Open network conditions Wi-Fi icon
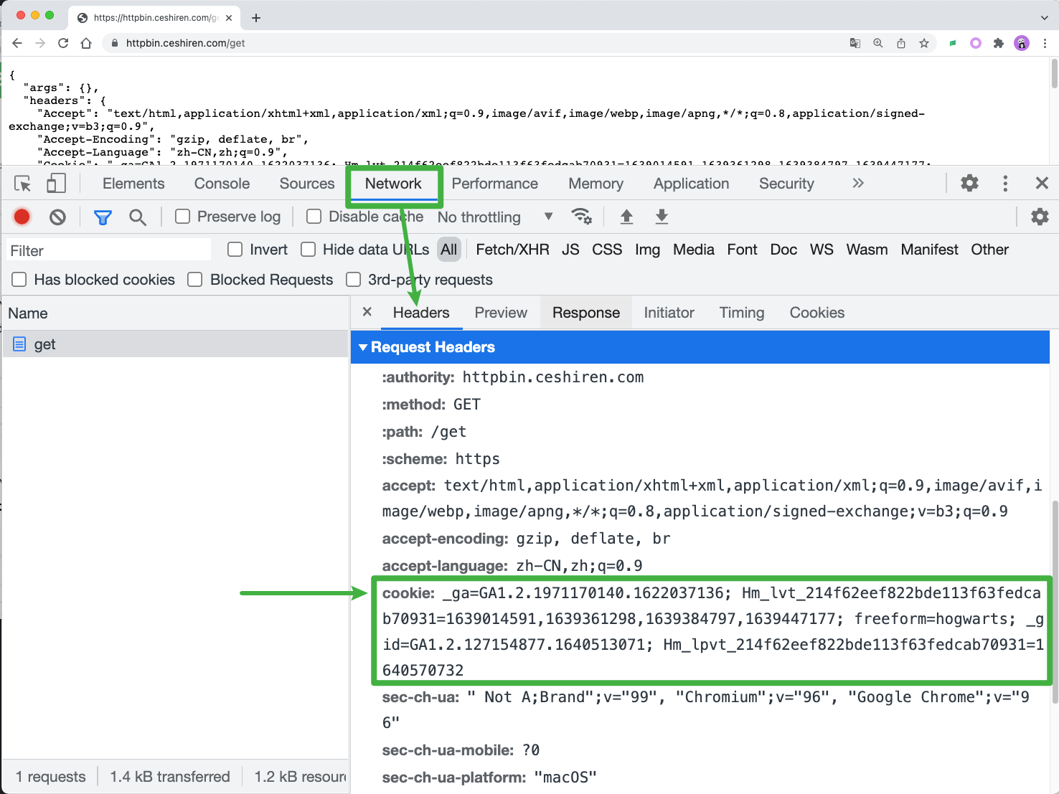Screen dimensions: 1059x794 coord(581,217)
